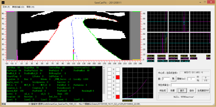Click the cyan car_angle legend label
This screenshot has width=216, height=107.
[185, 61]
